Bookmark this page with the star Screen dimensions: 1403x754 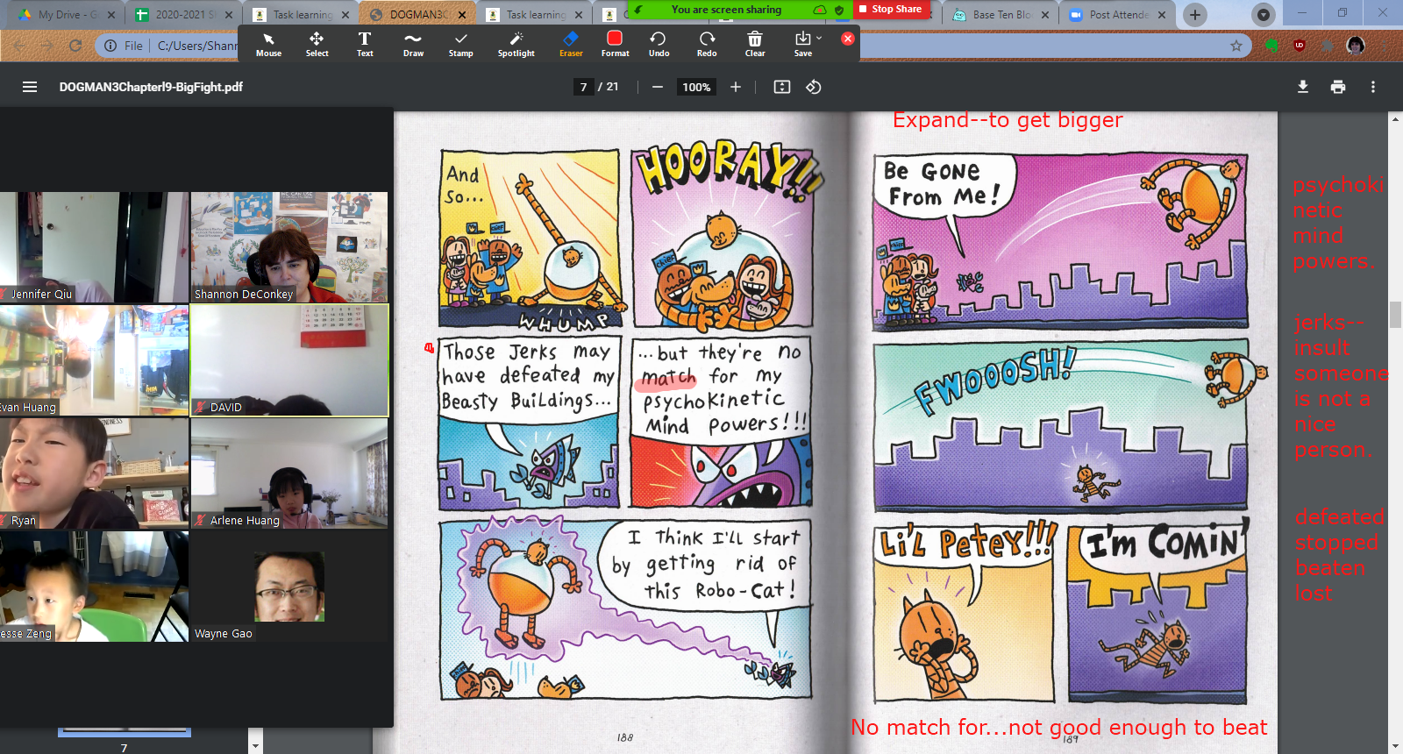1236,46
